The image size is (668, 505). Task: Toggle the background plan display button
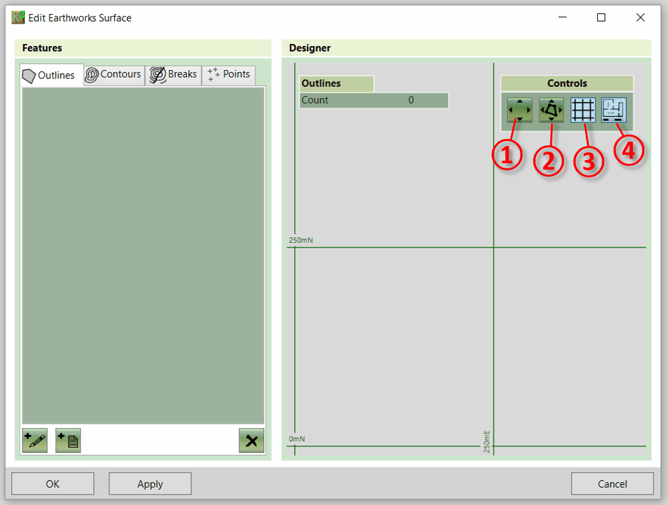[614, 110]
